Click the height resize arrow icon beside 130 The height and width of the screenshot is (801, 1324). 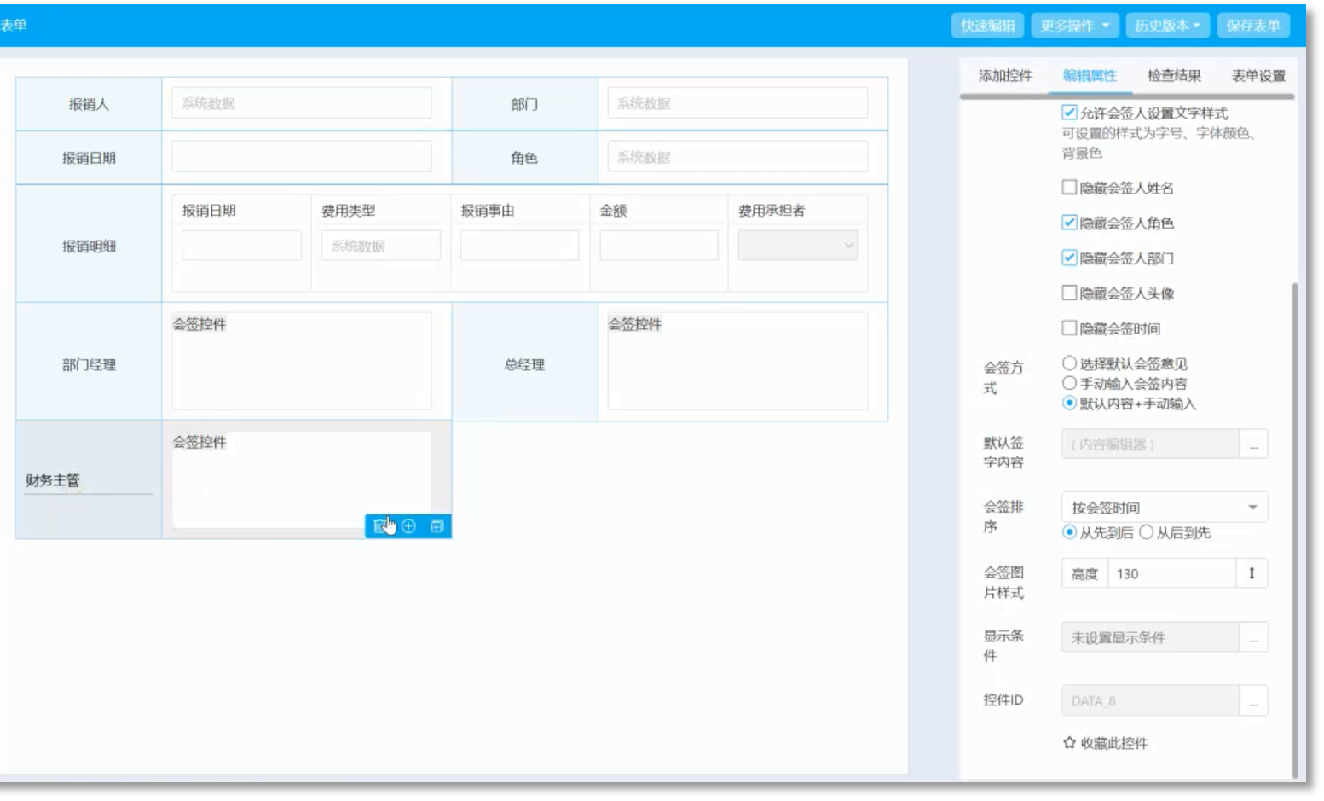1252,574
